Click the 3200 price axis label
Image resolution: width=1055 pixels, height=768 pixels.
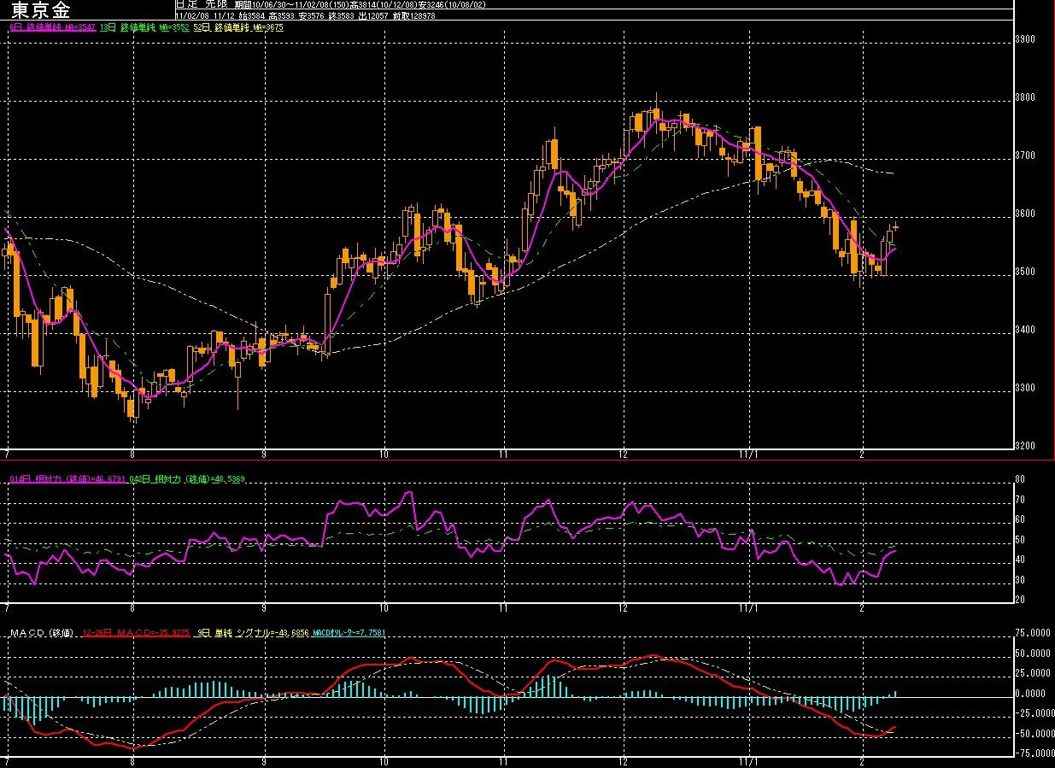(x=1023, y=446)
